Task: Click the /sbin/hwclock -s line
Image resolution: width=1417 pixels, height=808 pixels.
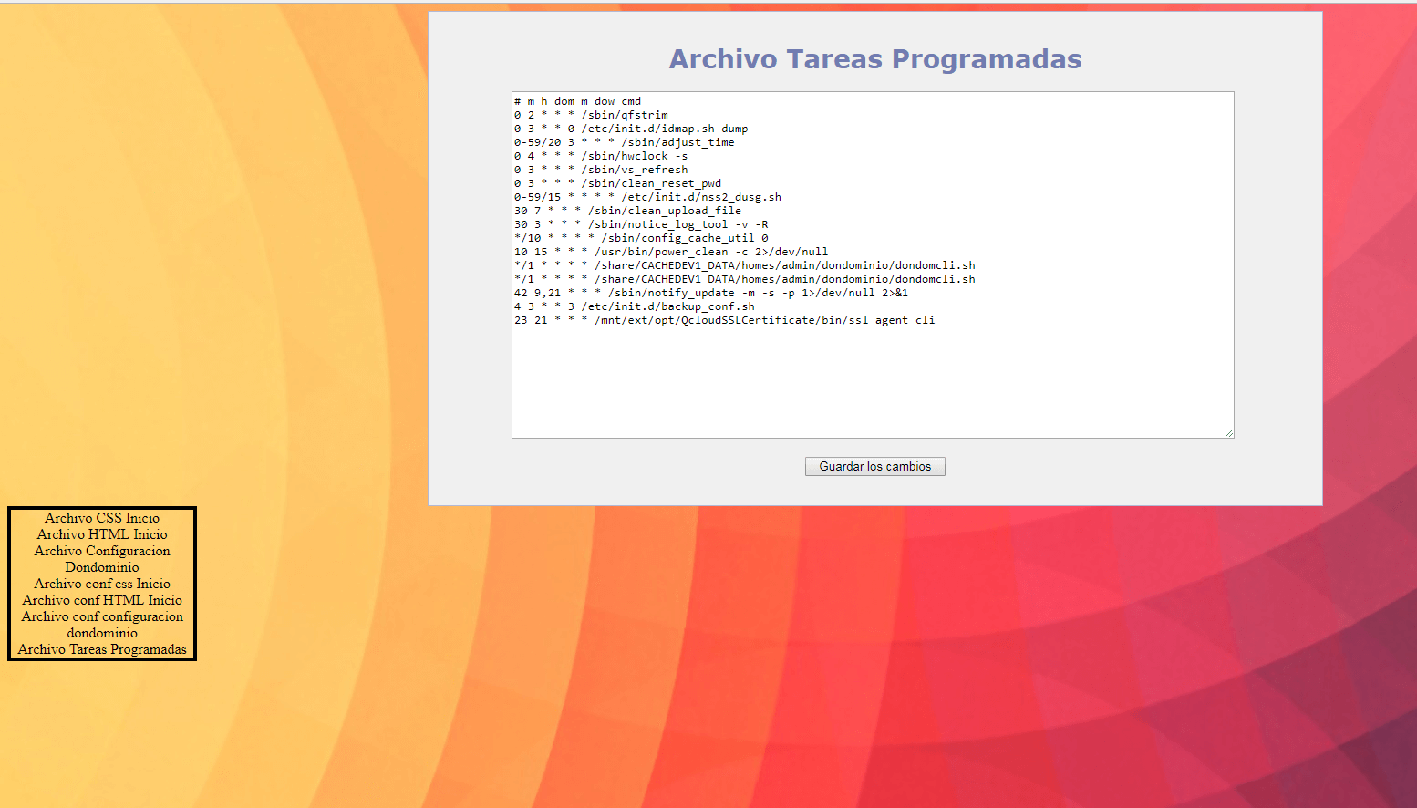Action: [634, 156]
